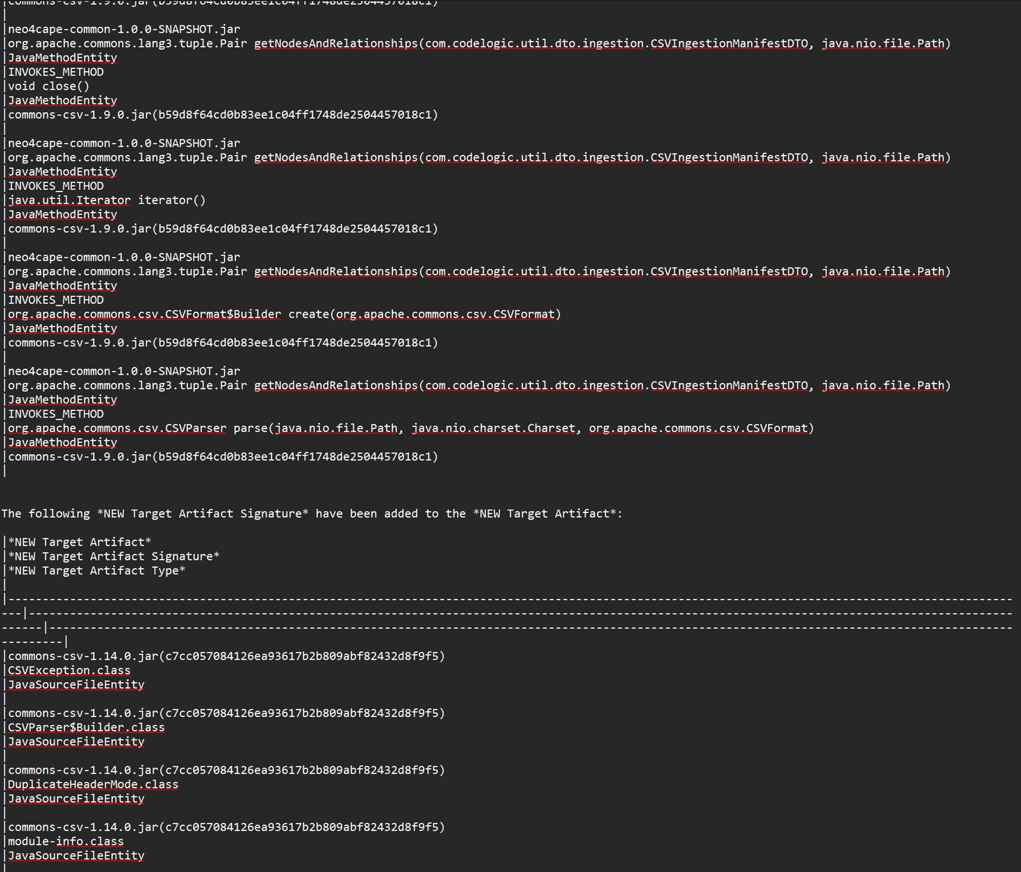
Task: Click the "DuplicateHeaderMode.class" entry
Action: tap(93, 784)
